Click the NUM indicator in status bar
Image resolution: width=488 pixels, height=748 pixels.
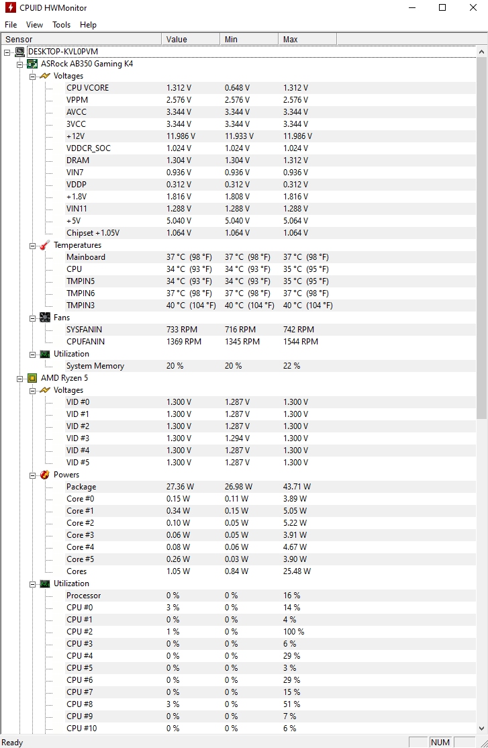440,742
